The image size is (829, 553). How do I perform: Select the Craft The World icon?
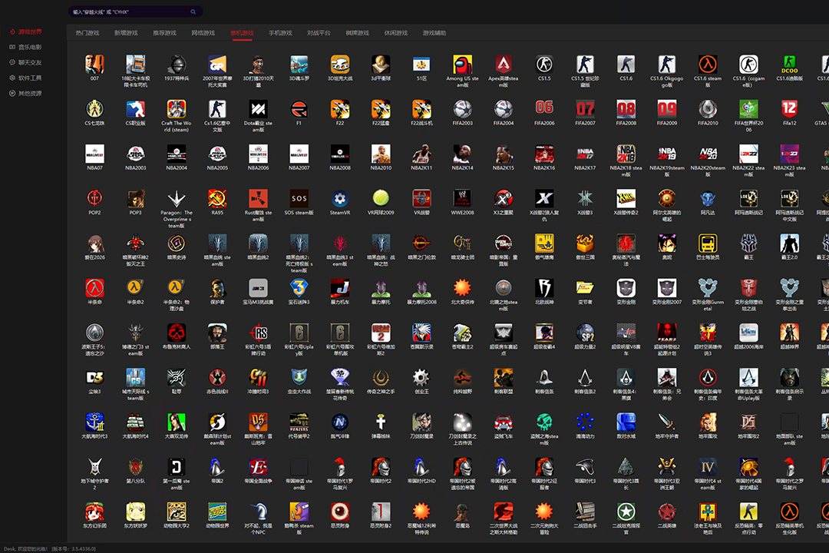(177, 110)
